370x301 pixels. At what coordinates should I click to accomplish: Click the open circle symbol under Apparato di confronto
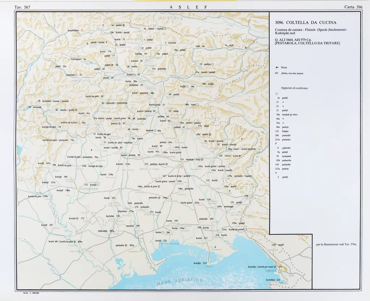click(276, 93)
